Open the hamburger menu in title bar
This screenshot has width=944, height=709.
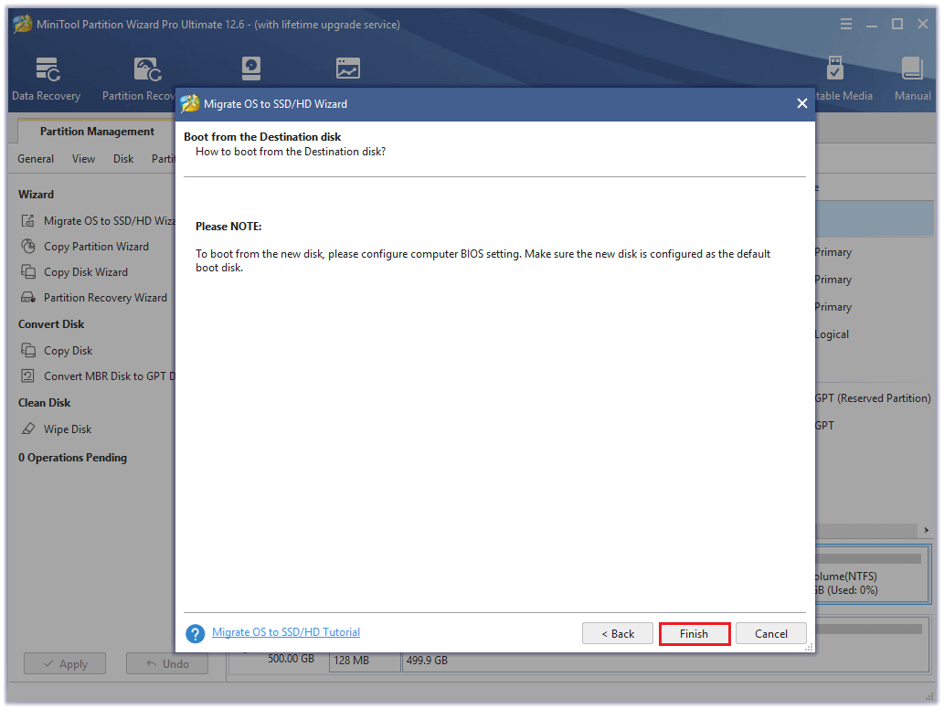tap(846, 24)
